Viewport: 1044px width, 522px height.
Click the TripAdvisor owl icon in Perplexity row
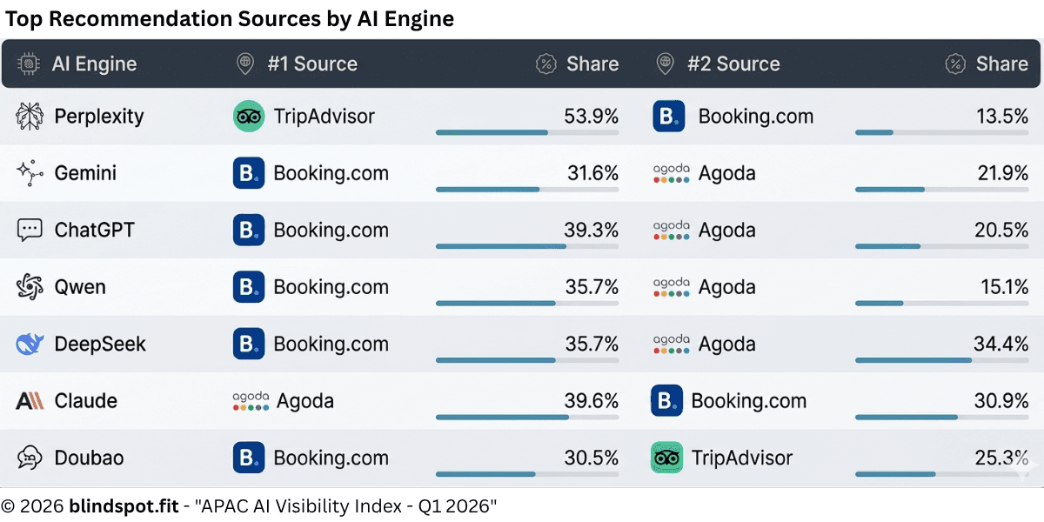click(x=249, y=117)
